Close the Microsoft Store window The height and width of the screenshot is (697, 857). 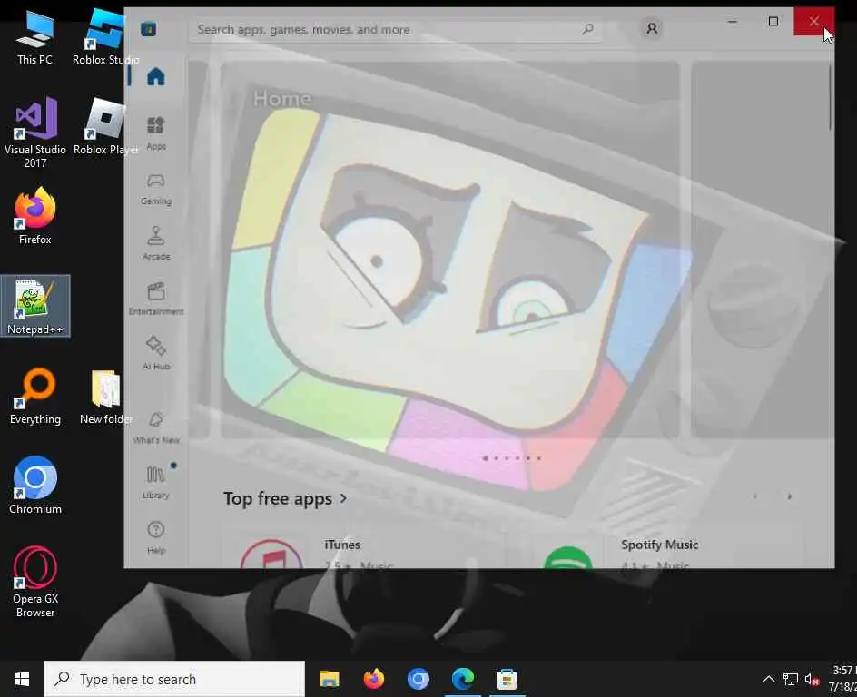(813, 21)
